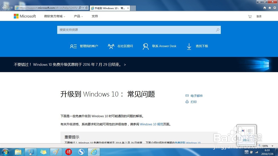278x156 pixels.
Task: Open Favorites star icon
Action: 270,8
